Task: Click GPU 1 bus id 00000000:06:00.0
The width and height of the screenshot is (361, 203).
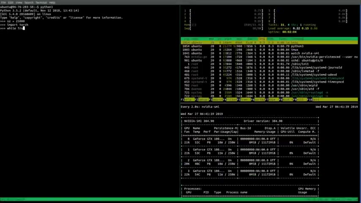Action: click(x=254, y=150)
